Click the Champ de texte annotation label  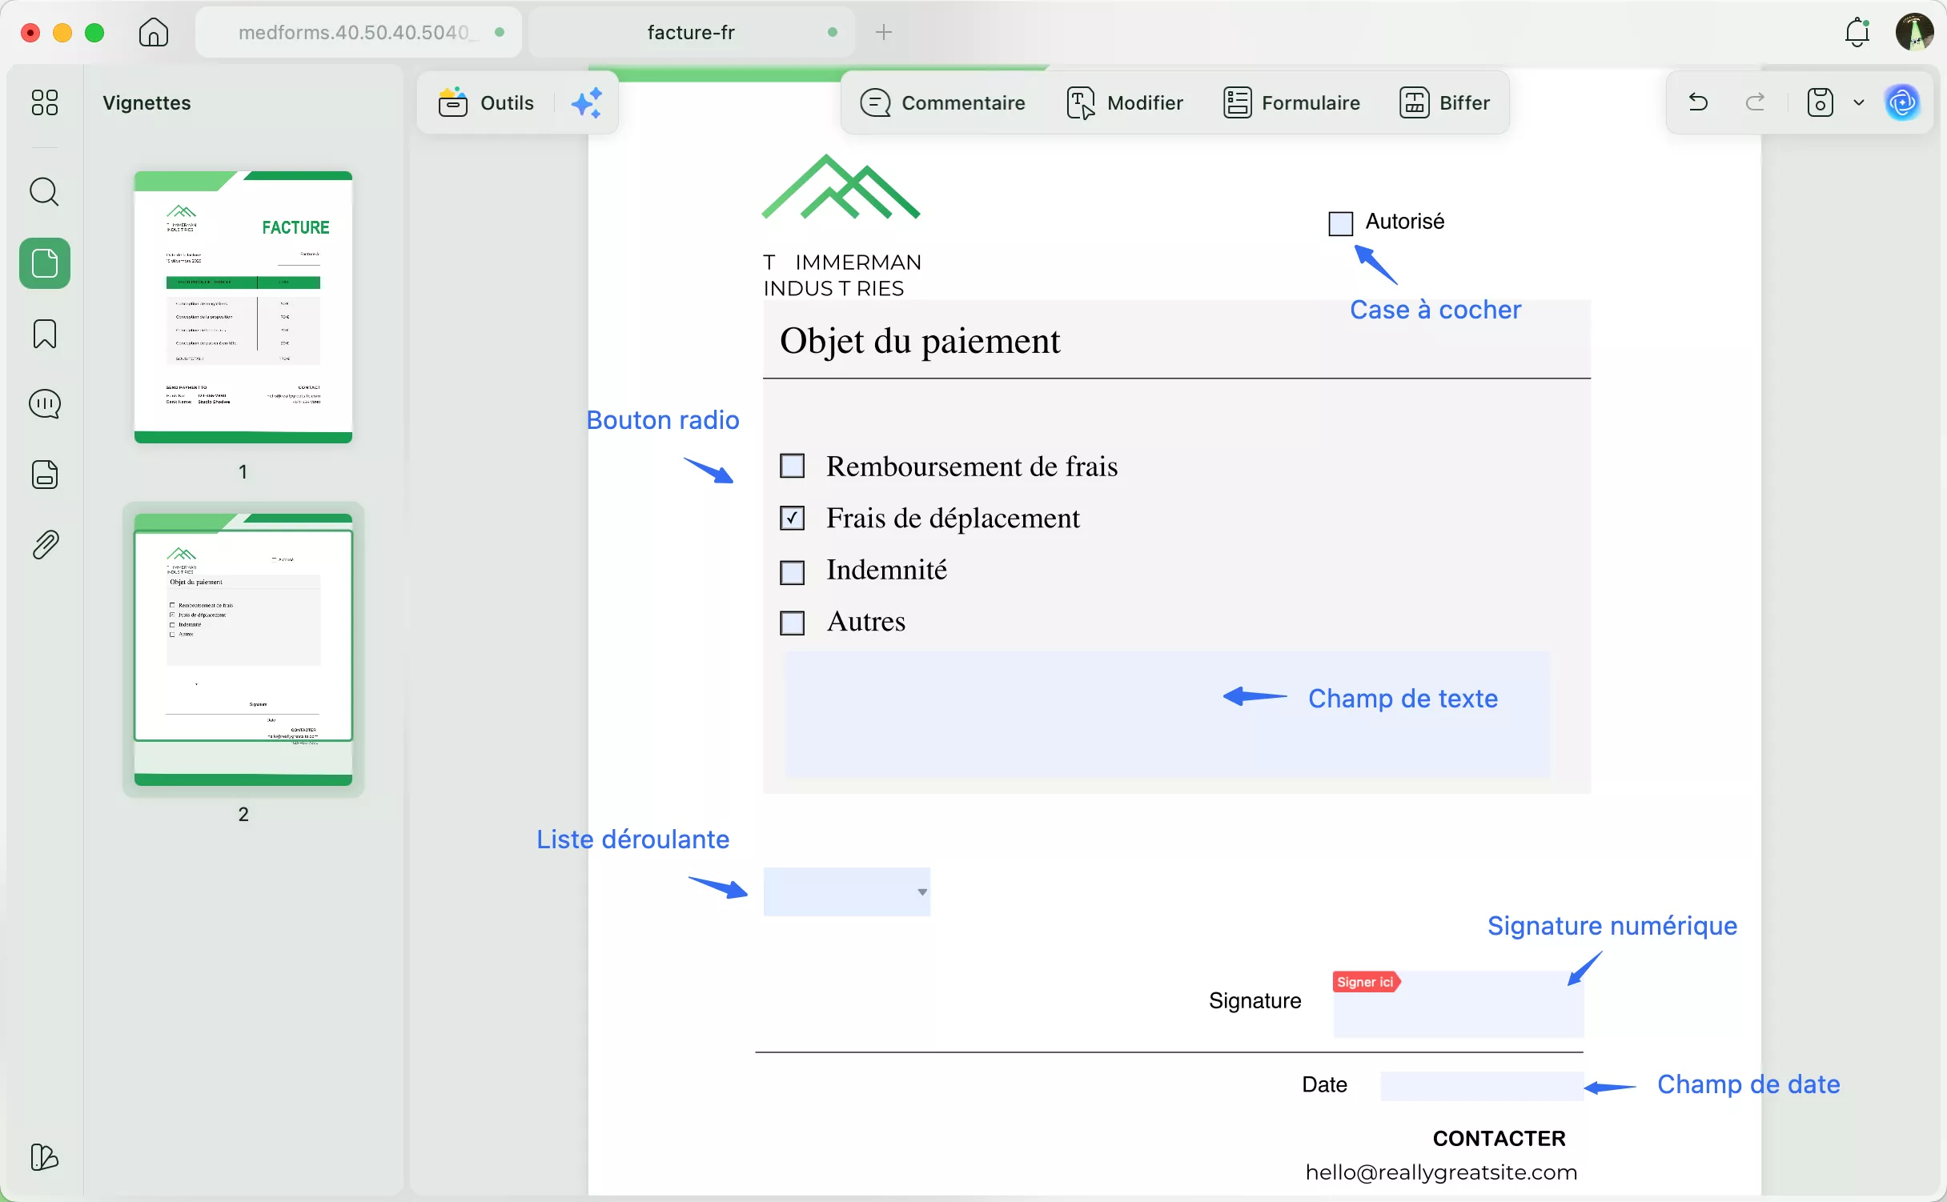[x=1403, y=699]
